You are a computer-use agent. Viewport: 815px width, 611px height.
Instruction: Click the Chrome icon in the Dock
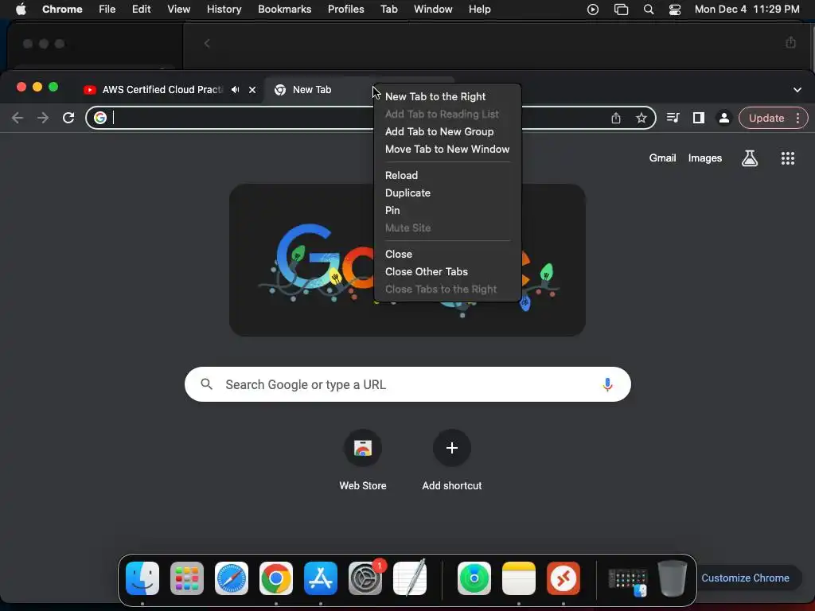click(276, 578)
